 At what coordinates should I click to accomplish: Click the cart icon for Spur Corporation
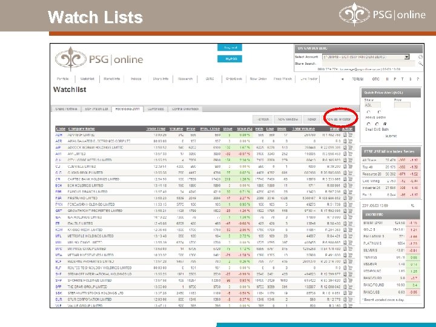(x=350, y=300)
